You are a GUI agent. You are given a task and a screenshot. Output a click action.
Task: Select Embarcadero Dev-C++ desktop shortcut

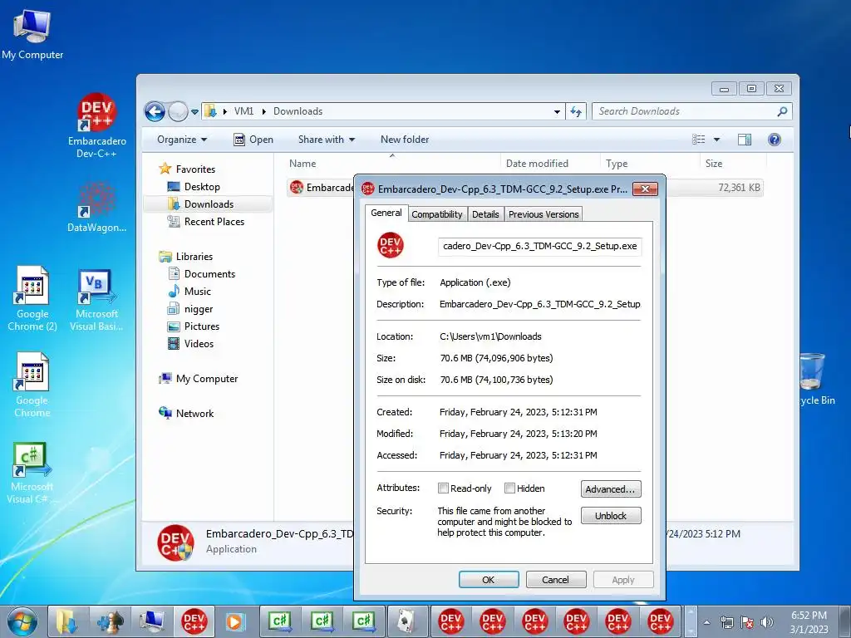pyautogui.click(x=96, y=126)
